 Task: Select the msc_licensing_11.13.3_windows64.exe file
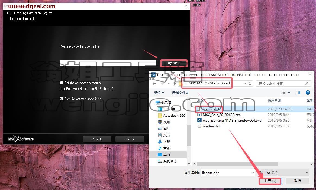tap(232, 120)
